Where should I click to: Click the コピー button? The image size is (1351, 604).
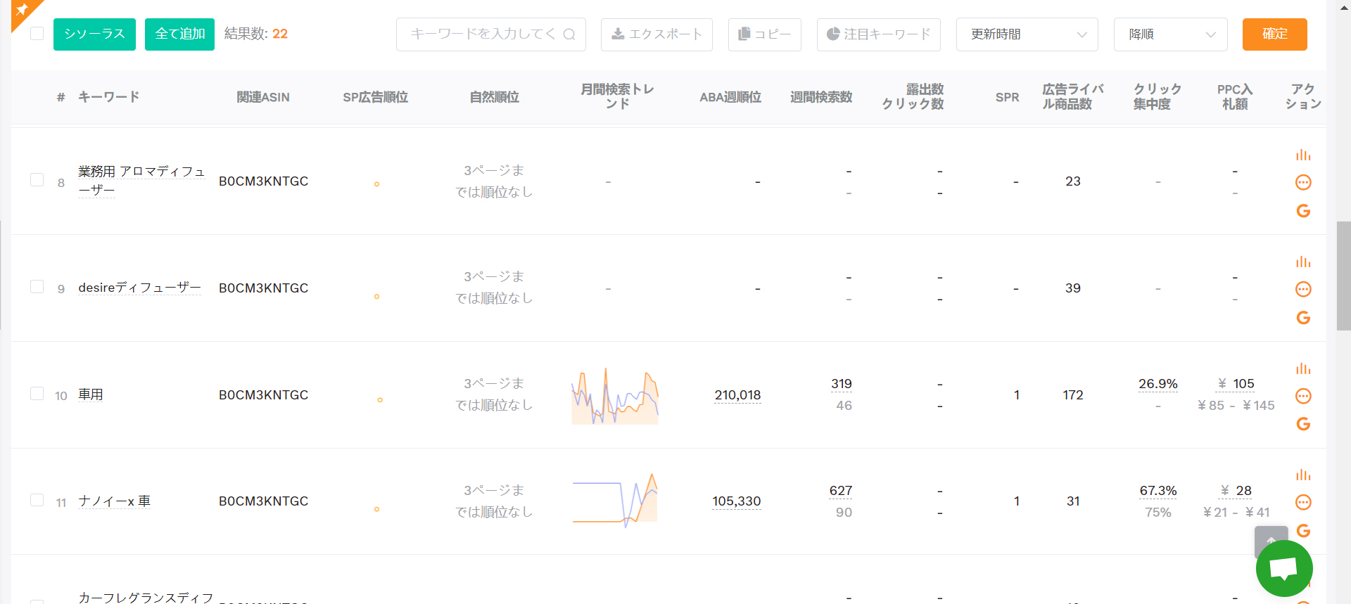click(765, 34)
